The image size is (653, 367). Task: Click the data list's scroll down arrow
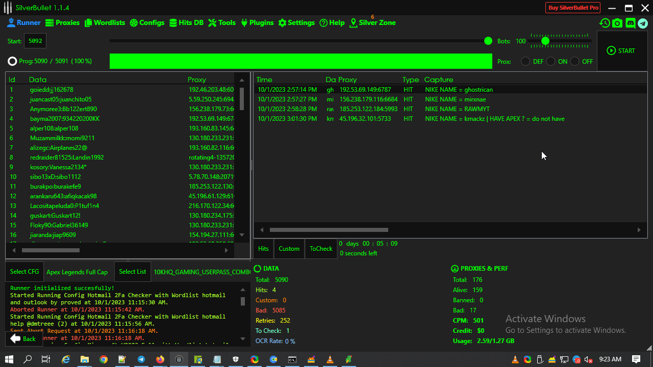coord(242,235)
